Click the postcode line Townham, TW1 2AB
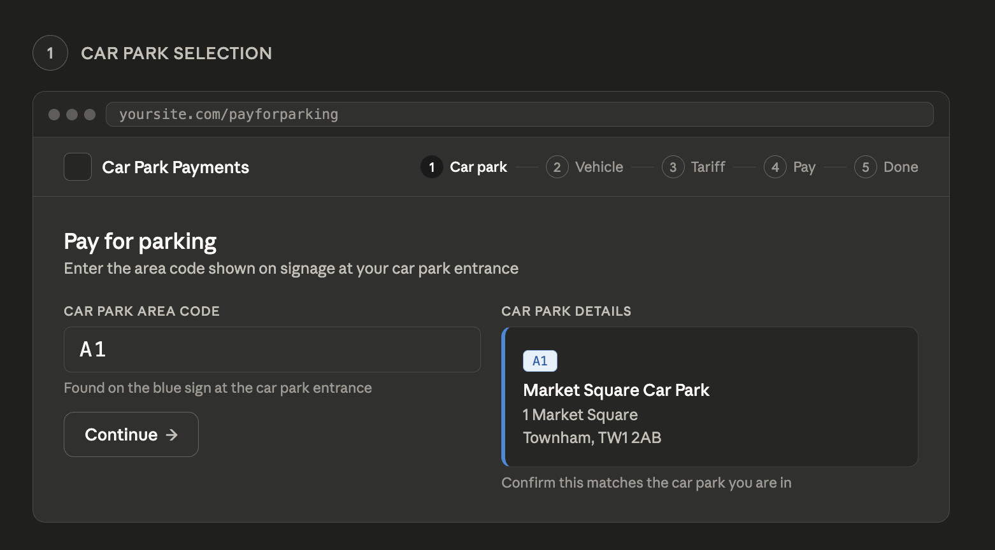995x550 pixels. pos(592,438)
